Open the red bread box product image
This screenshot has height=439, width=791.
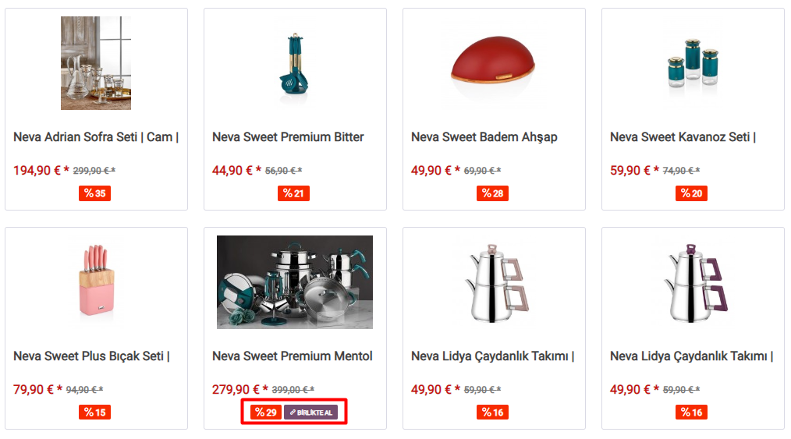(x=493, y=63)
